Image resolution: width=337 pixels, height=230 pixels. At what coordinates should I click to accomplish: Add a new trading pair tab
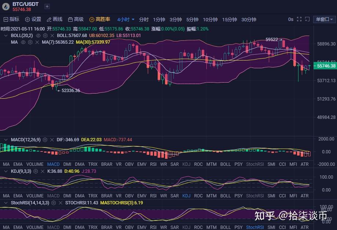pyautogui.click(x=47, y=6)
